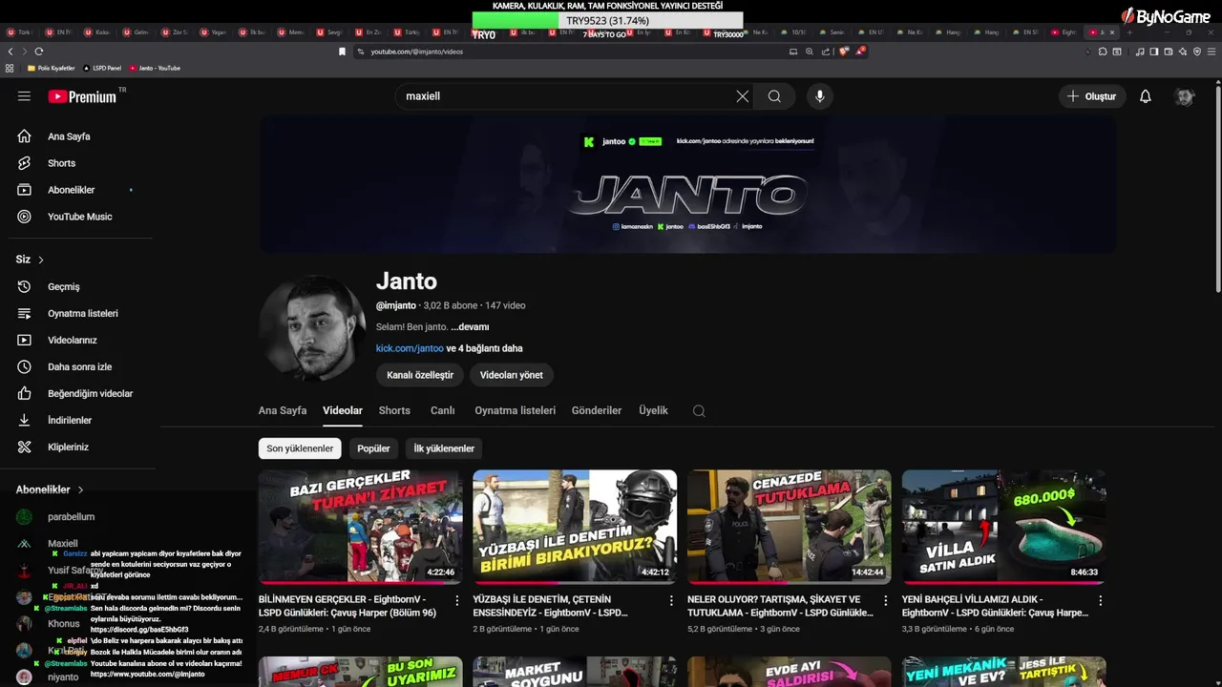1222x687 pixels.
Task: Switch to the Canlı tab
Action: pyautogui.click(x=442, y=410)
